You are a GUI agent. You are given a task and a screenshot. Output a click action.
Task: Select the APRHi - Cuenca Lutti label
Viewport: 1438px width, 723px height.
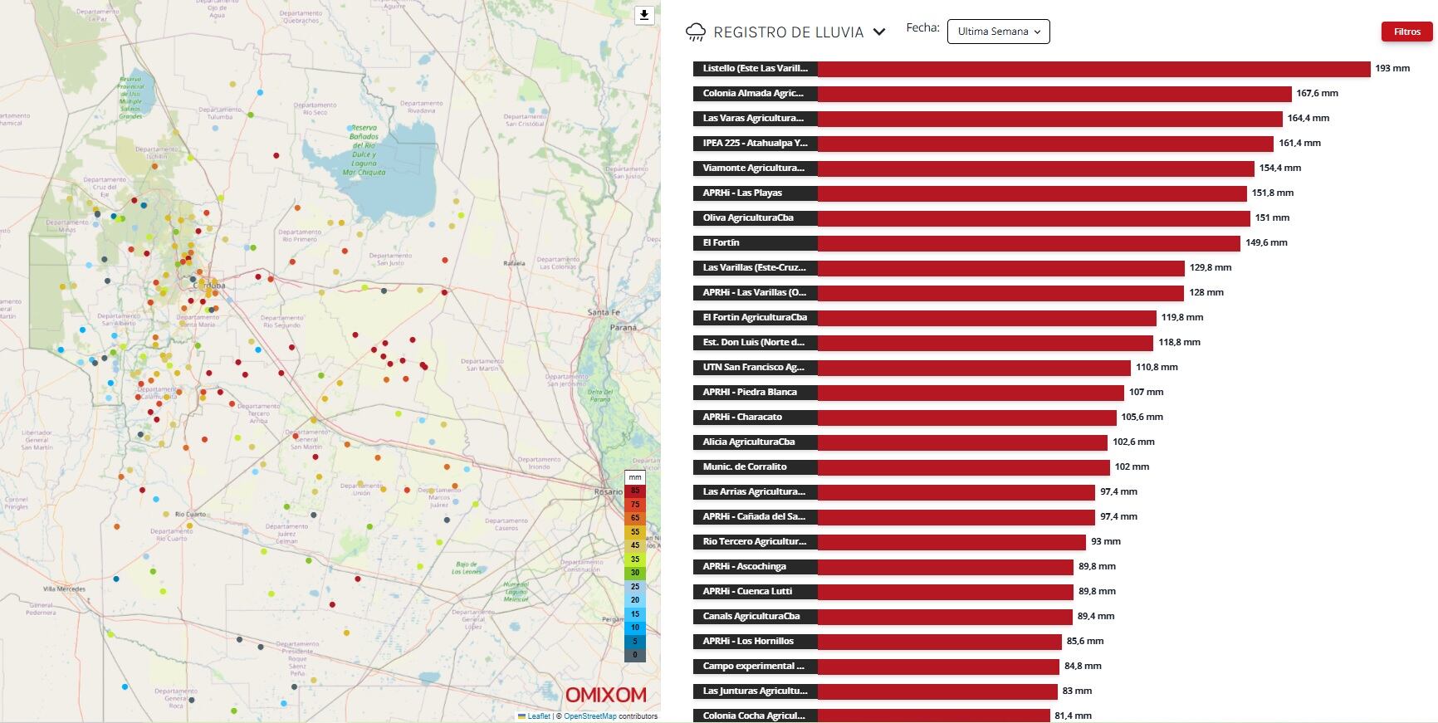(756, 592)
